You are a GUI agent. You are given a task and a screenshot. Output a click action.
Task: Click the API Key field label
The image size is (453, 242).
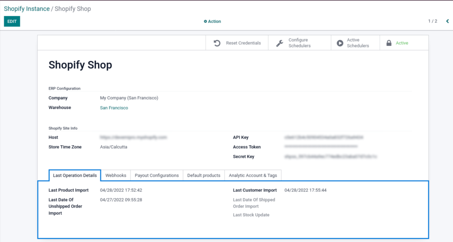coord(241,137)
